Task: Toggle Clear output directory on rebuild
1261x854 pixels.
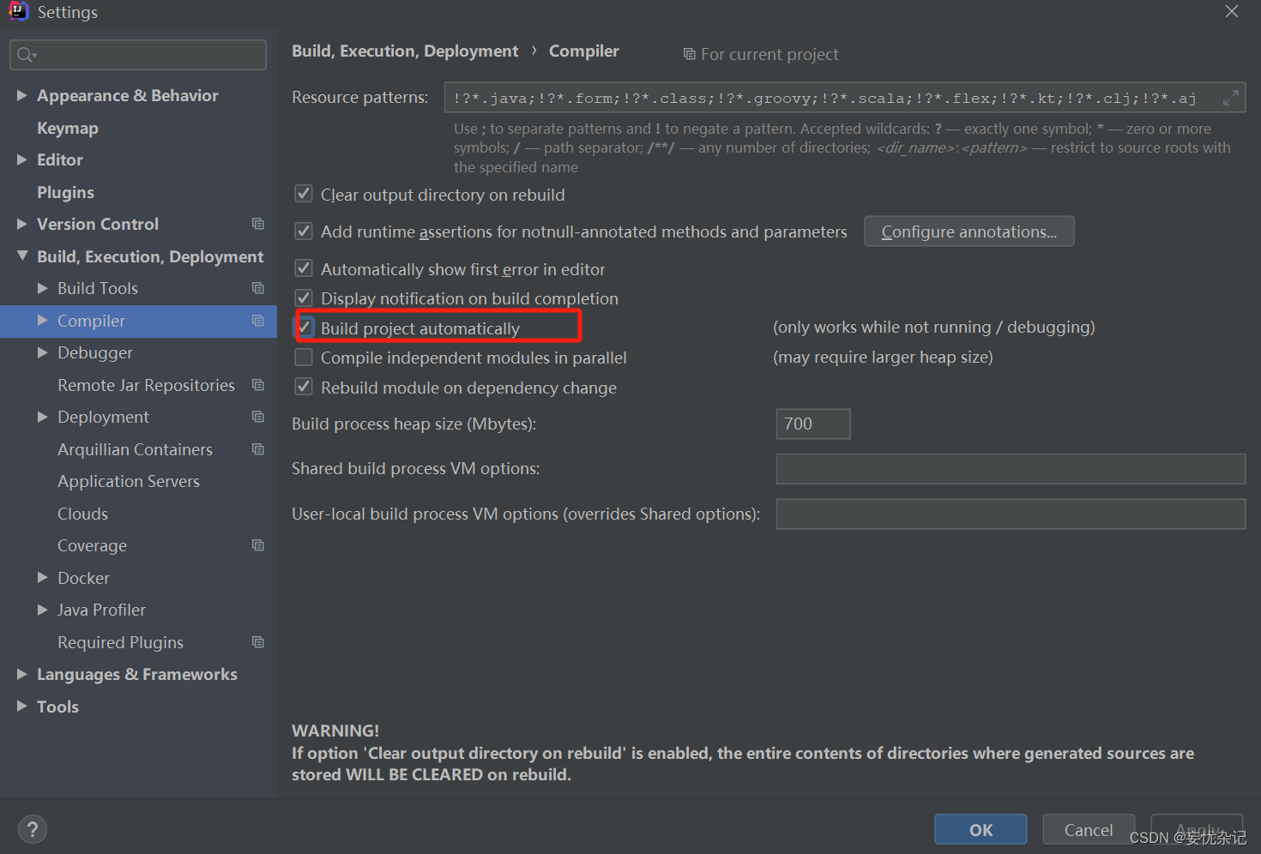Action: tap(304, 194)
